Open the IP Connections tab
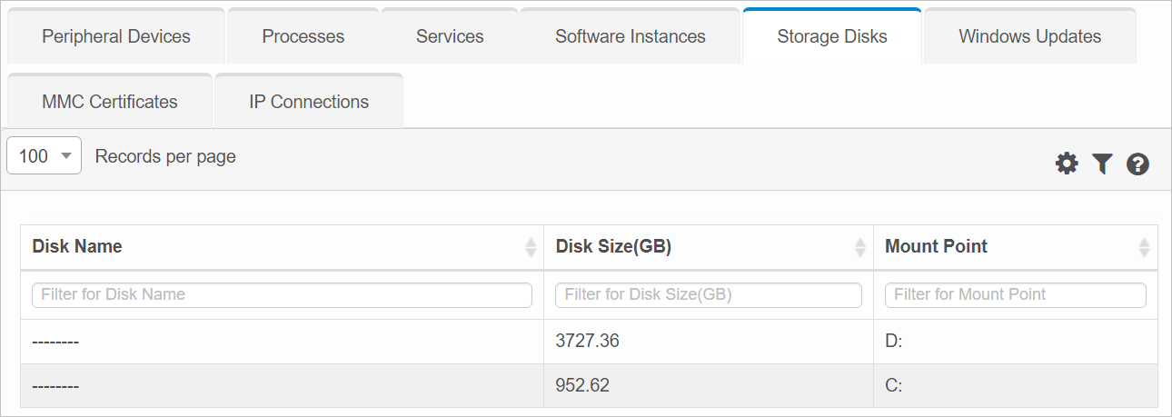Image resolution: width=1172 pixels, height=417 pixels. (x=309, y=102)
